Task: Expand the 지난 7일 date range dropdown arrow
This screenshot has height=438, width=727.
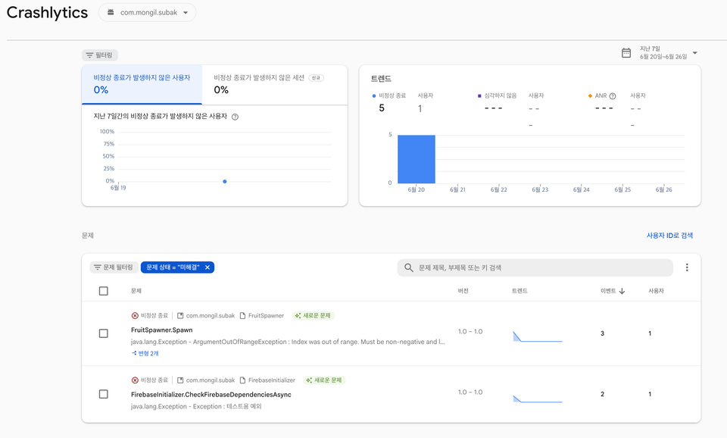Action: [695, 53]
